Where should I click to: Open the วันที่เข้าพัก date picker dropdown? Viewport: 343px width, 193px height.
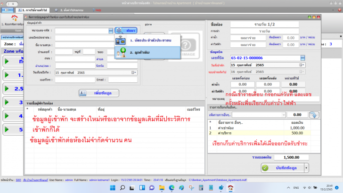point(302,65)
